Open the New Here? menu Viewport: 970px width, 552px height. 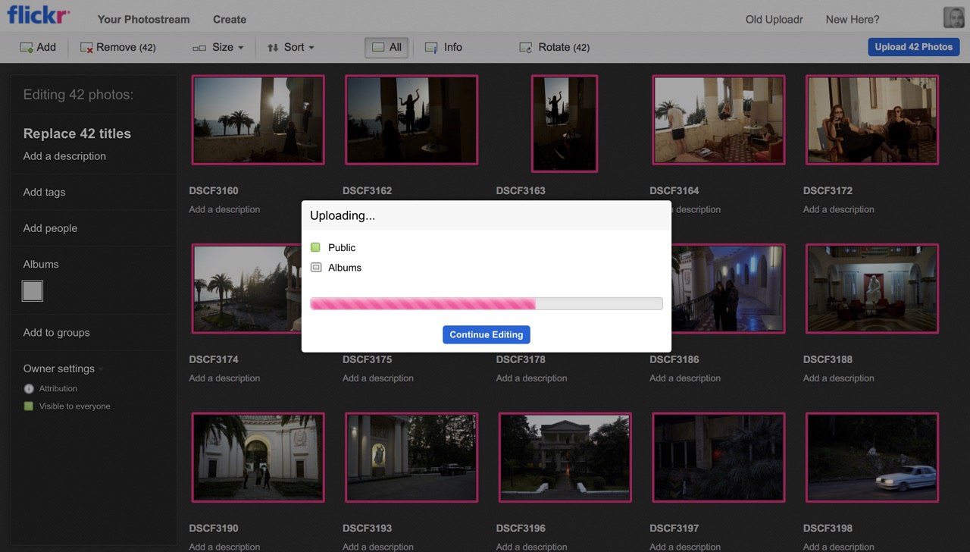click(853, 19)
